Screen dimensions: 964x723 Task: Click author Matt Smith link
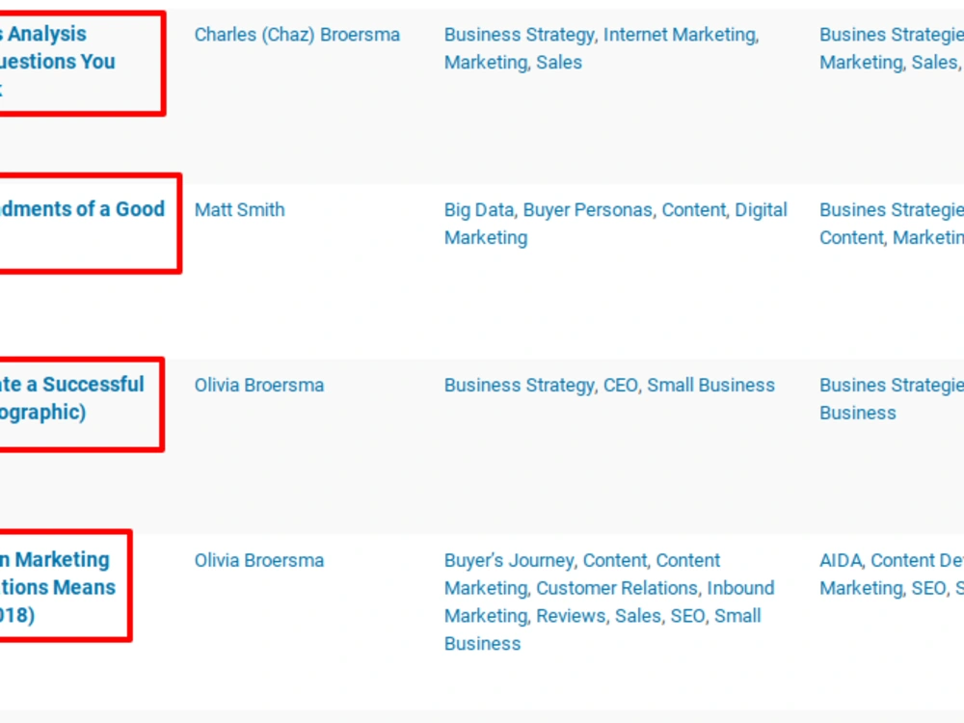tap(240, 210)
